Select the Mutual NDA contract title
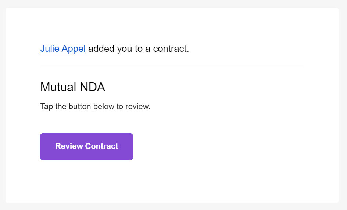Image resolution: width=347 pixels, height=210 pixels. pyautogui.click(x=72, y=87)
